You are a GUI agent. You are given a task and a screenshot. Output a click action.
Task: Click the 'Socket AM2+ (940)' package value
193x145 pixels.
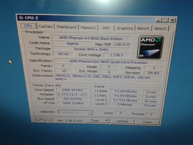(91, 49)
